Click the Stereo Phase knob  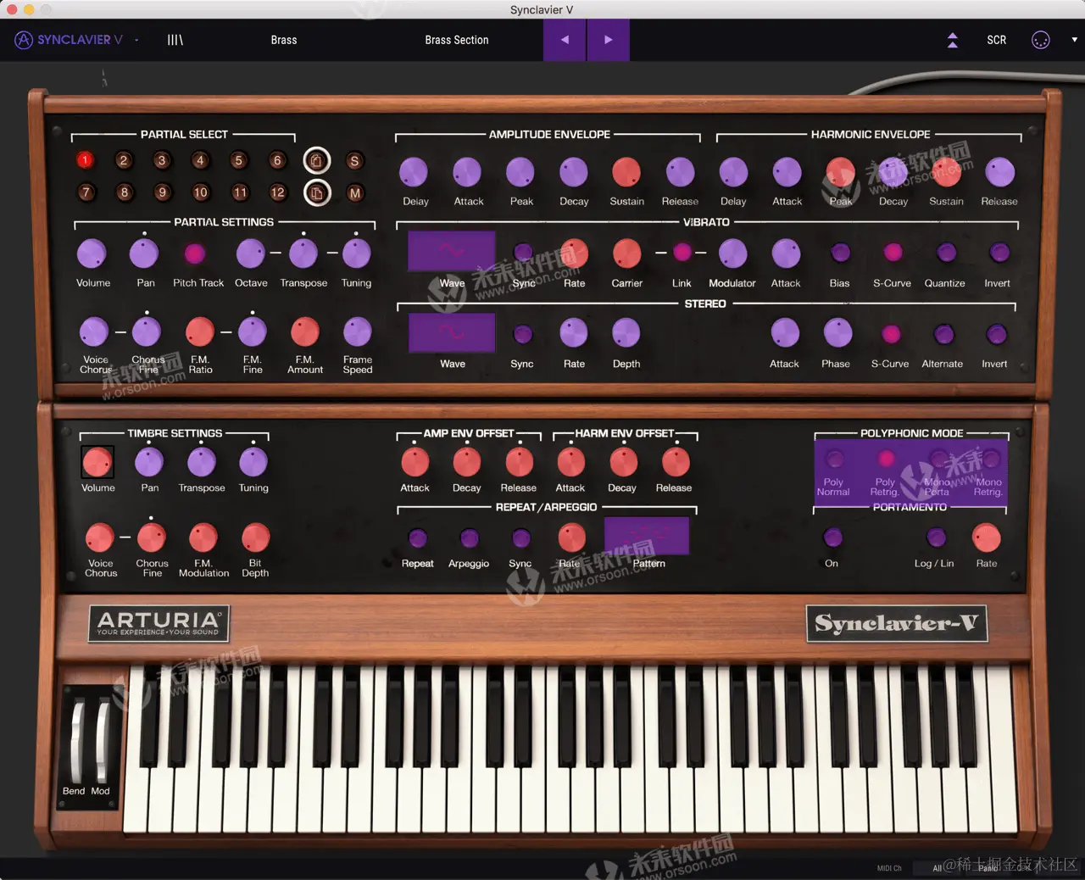[837, 333]
